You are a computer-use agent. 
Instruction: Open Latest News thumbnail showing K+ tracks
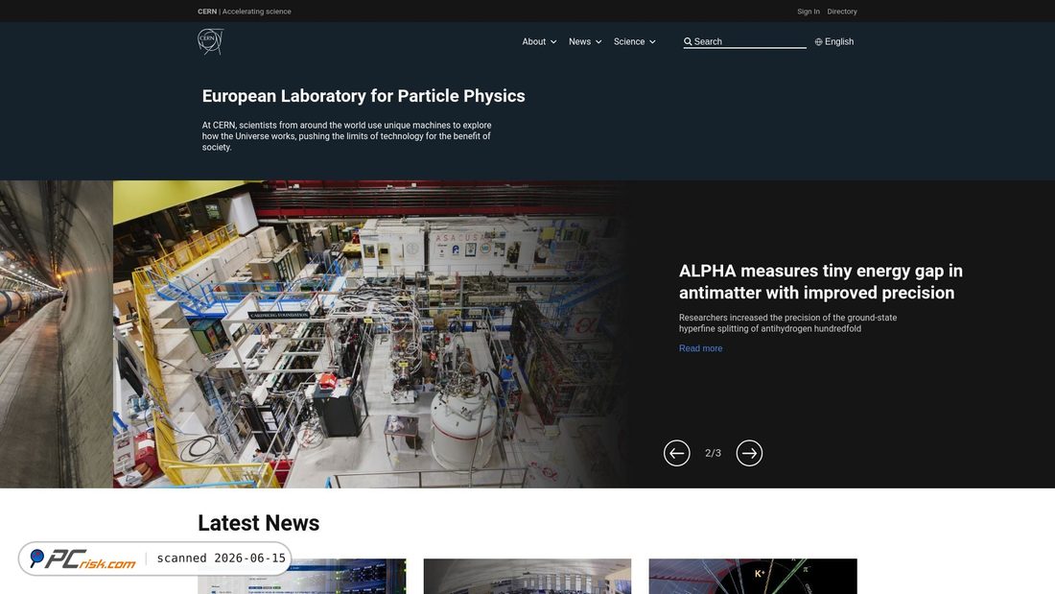tap(753, 576)
